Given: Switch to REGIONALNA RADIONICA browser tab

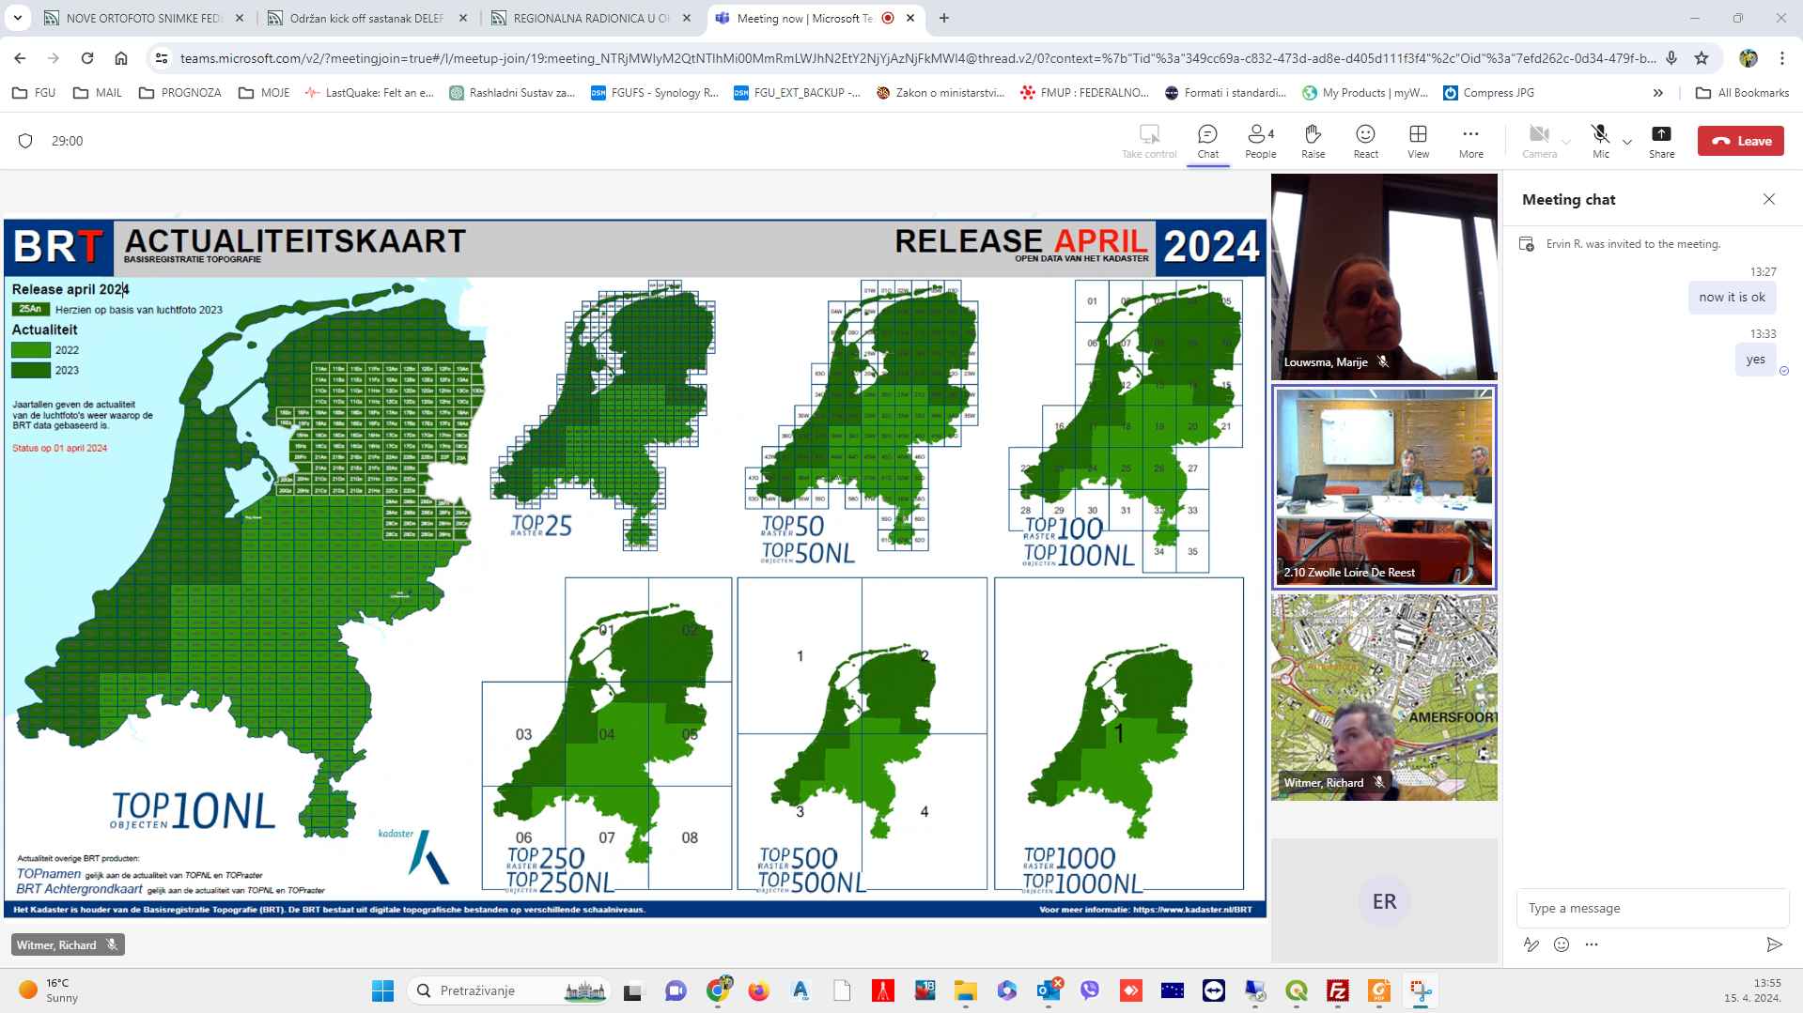Looking at the screenshot, I should (592, 18).
